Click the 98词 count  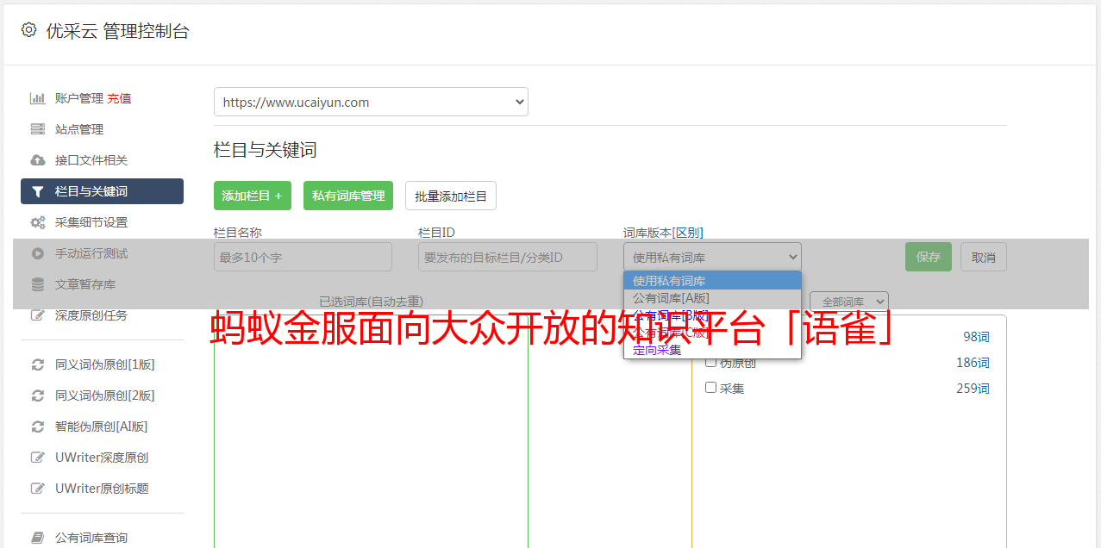pyautogui.click(x=976, y=337)
